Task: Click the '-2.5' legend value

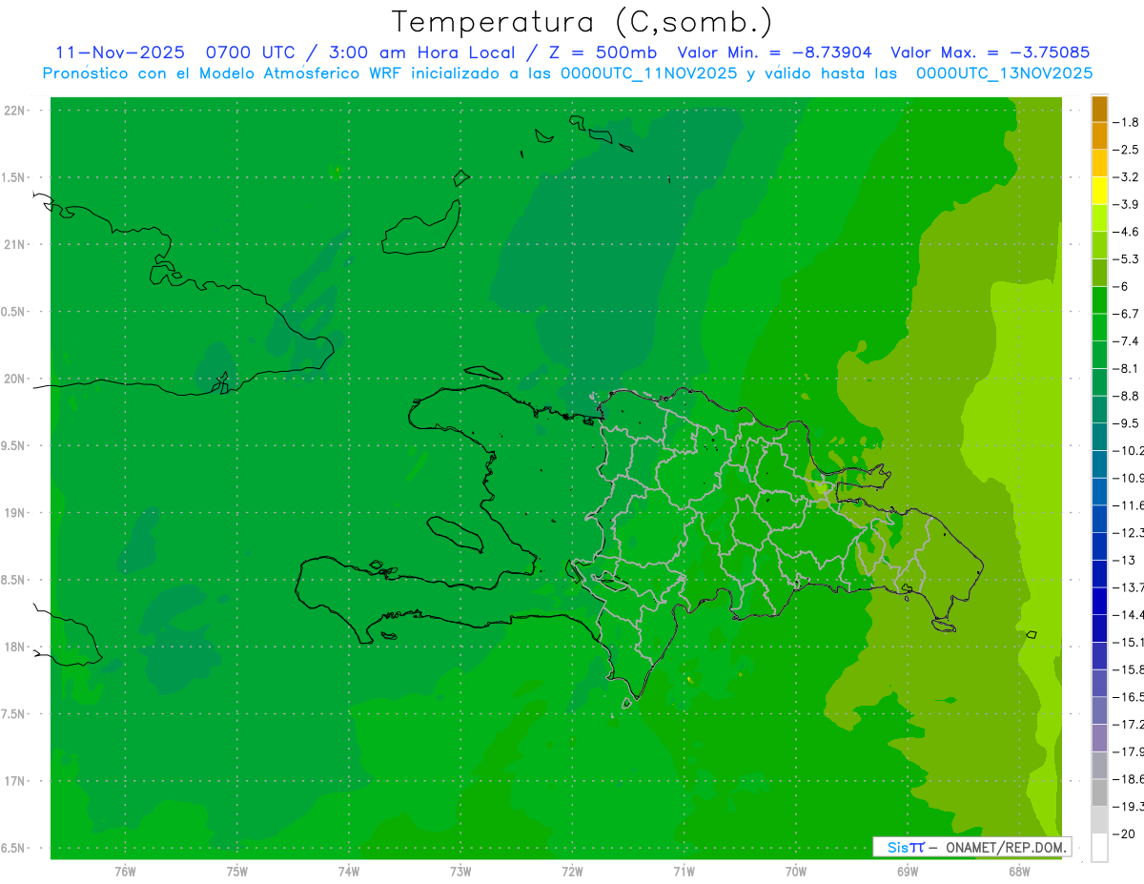Action: point(1126,150)
